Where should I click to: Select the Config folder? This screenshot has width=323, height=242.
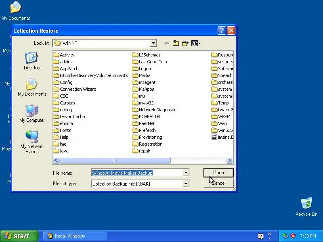[63, 82]
